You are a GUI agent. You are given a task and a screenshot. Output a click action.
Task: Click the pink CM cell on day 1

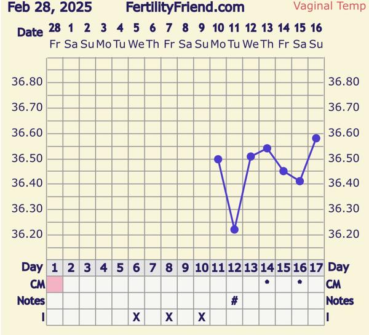click(55, 284)
